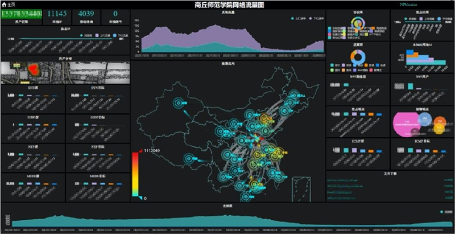Click the protocol group donut chart

358,22
